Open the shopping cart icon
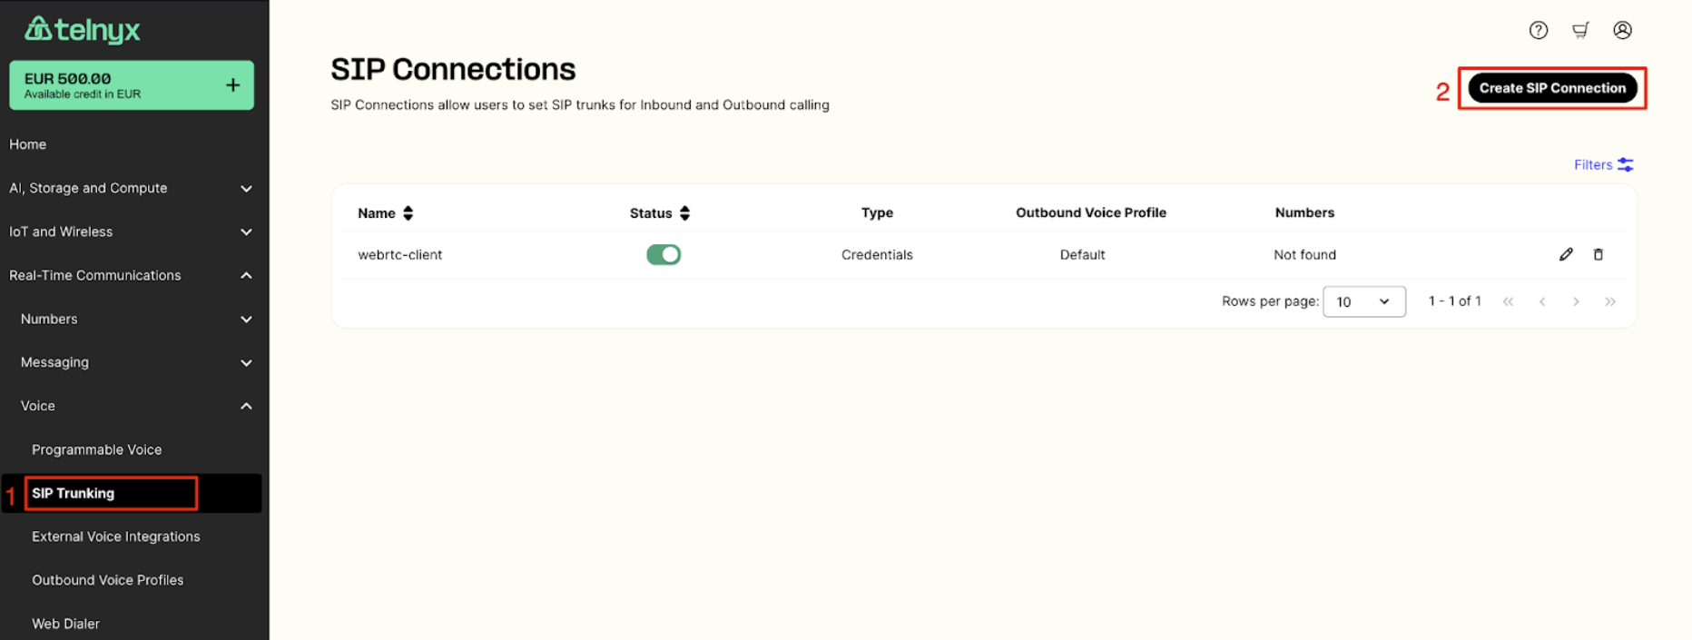The width and height of the screenshot is (1692, 640). click(1580, 30)
